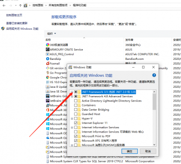Click the Windows Features dialog title icon

pyautogui.click(x=70, y=67)
